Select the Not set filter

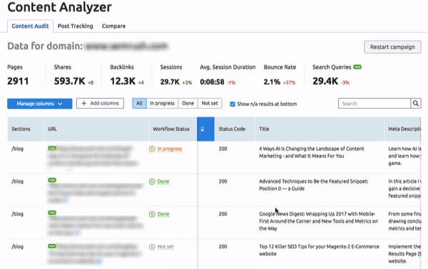coord(210,103)
